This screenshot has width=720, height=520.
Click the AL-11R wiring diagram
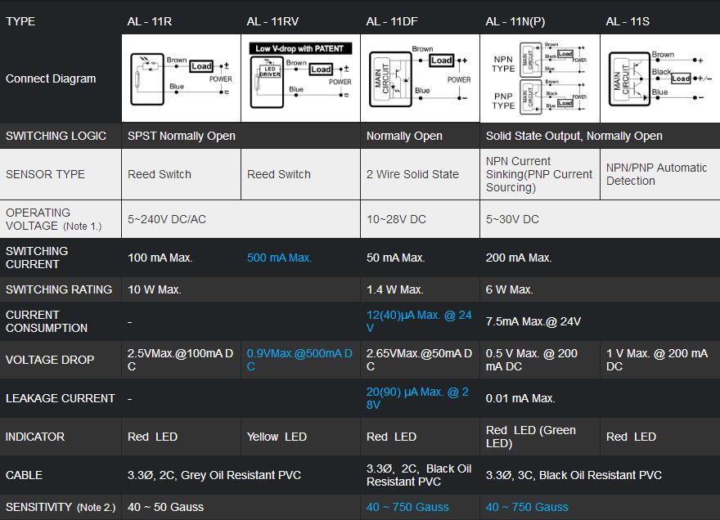coord(181,78)
